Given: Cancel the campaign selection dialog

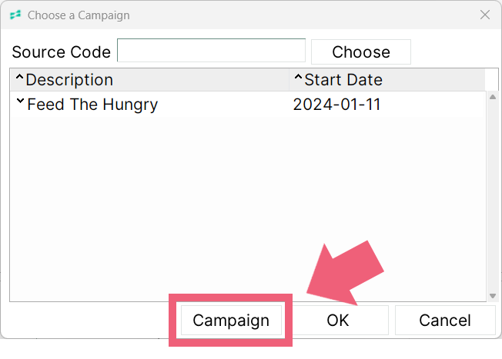Looking at the screenshot, I should click(445, 321).
